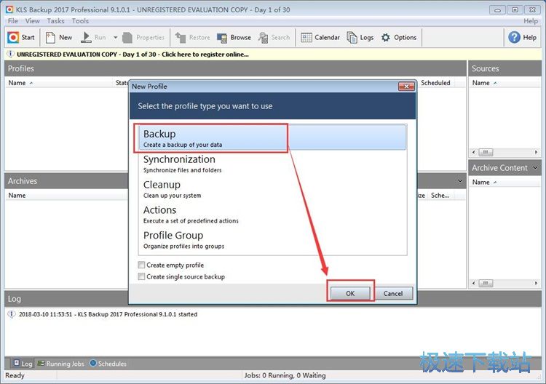The width and height of the screenshot is (546, 384).
Task: Open the File menu
Action: coord(13,21)
